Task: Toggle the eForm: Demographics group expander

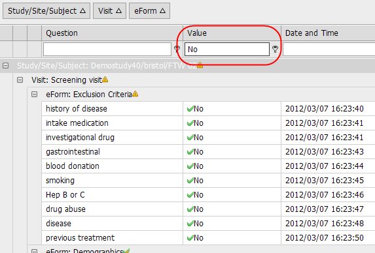Action: (x=35, y=251)
